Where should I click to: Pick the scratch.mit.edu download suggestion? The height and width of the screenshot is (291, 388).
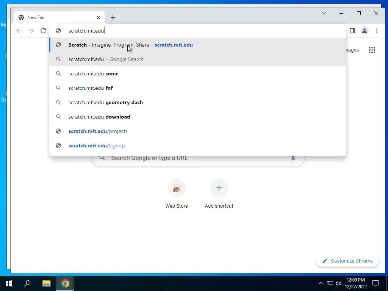pos(198,117)
